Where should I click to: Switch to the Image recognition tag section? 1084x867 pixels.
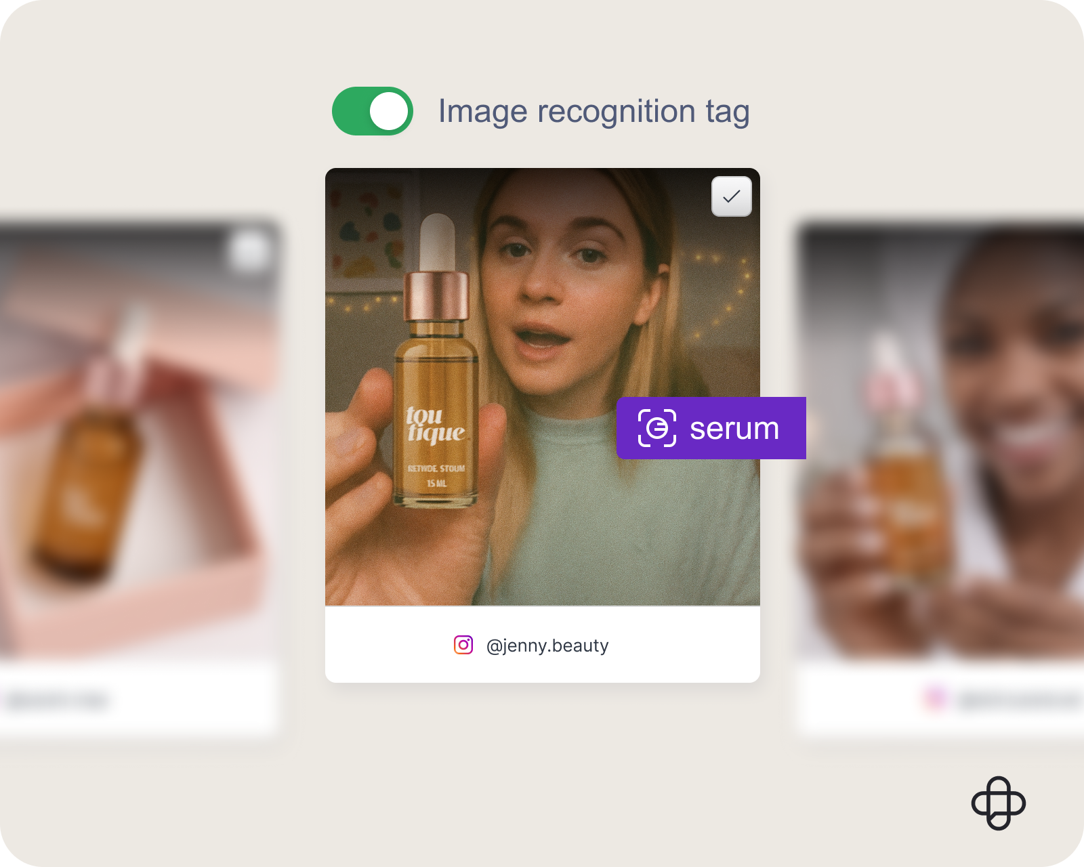(594, 111)
